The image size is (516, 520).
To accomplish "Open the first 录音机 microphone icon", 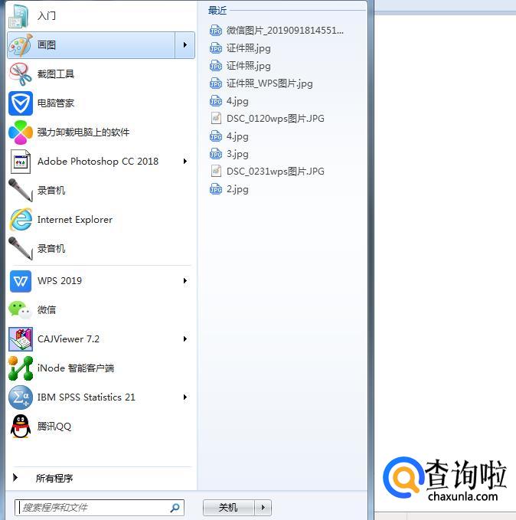I will tap(21, 191).
